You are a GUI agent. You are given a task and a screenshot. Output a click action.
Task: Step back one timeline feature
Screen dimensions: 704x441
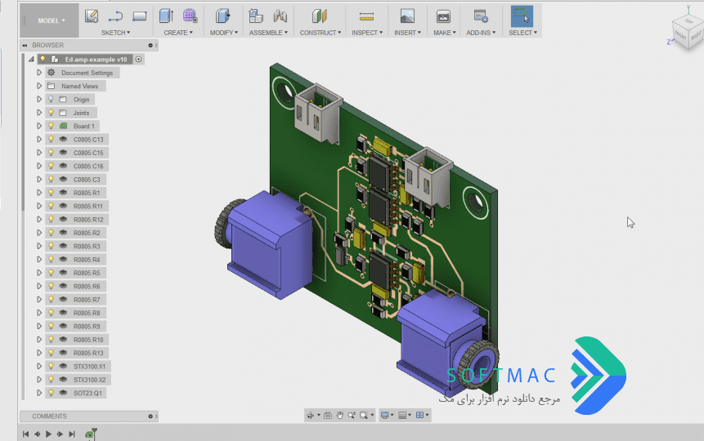pos(38,434)
